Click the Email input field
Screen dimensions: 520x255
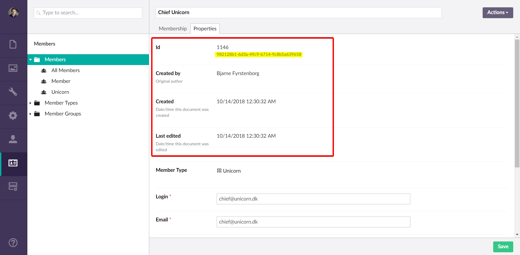[313, 222]
